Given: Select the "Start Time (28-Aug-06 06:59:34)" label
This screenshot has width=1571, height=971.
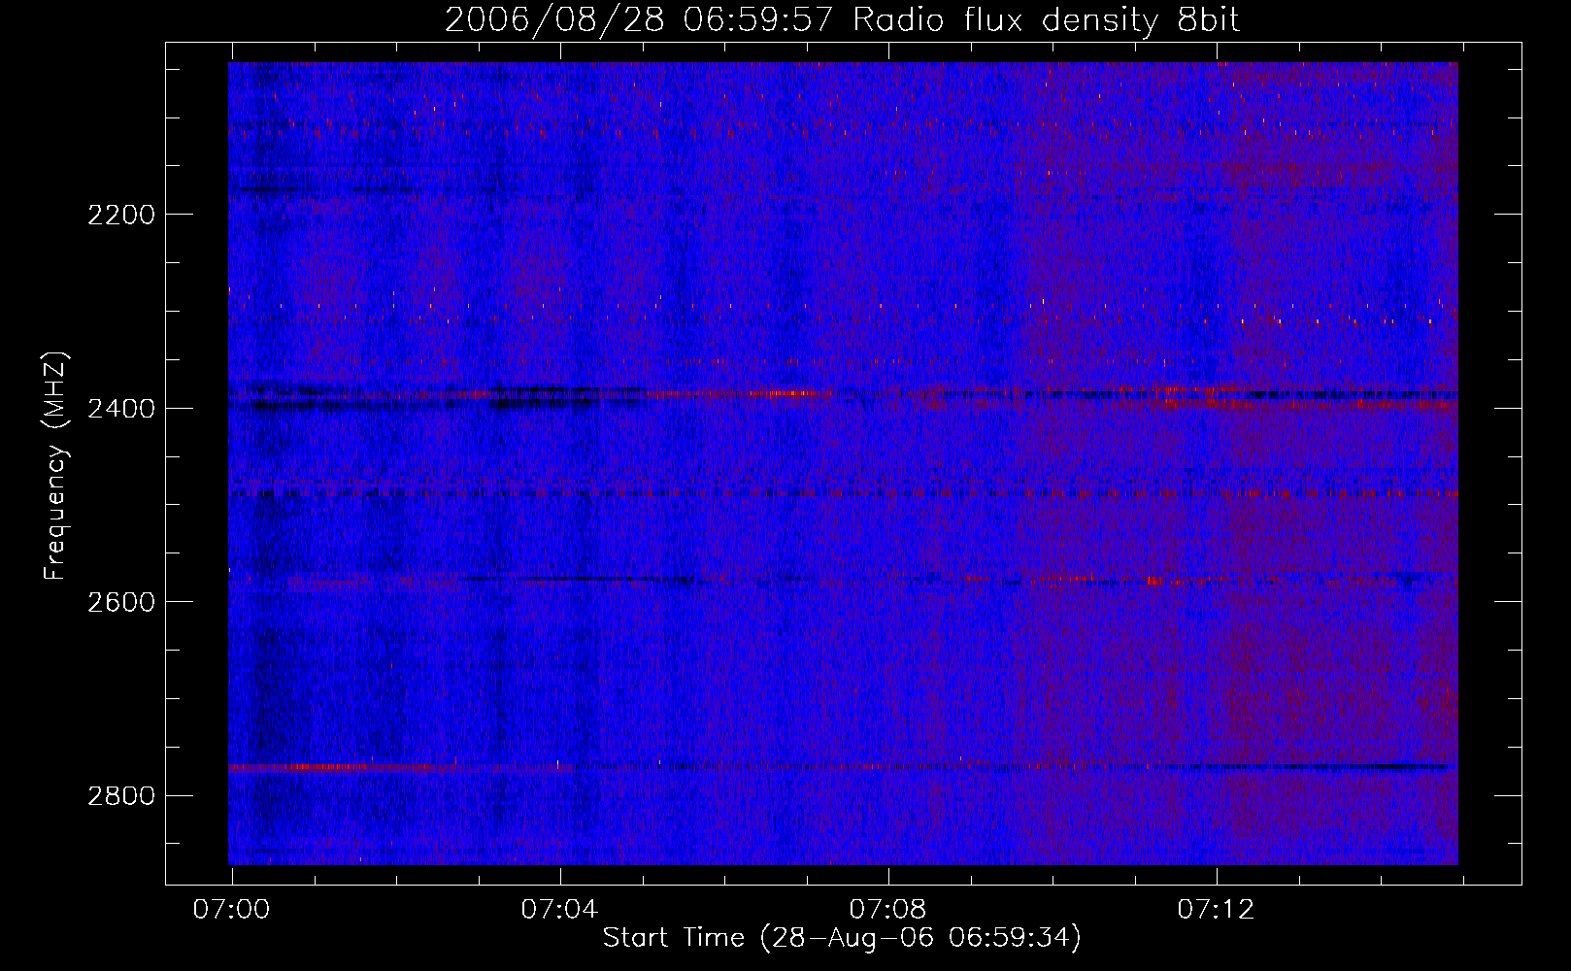Looking at the screenshot, I should (843, 938).
